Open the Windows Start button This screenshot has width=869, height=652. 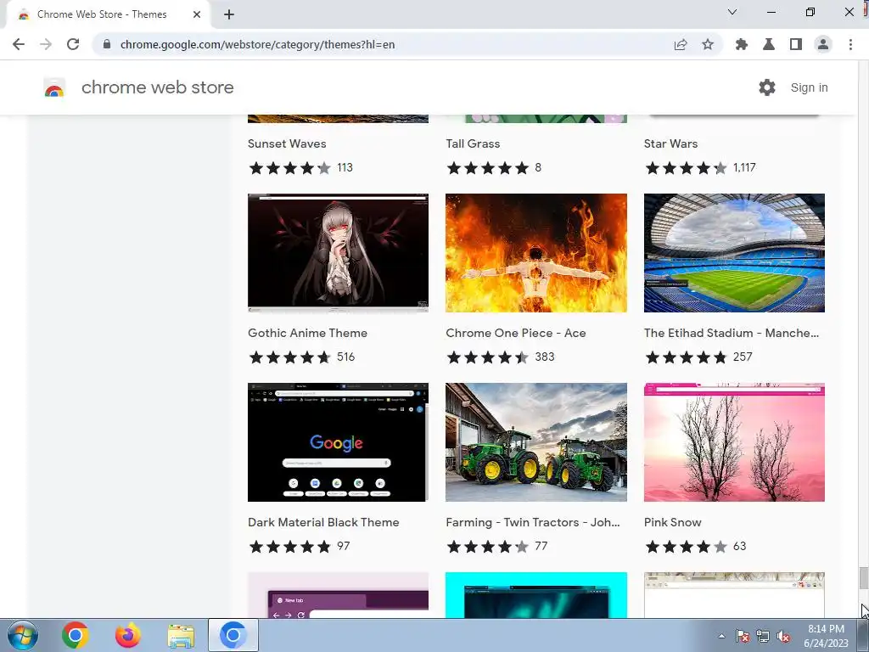coord(22,635)
